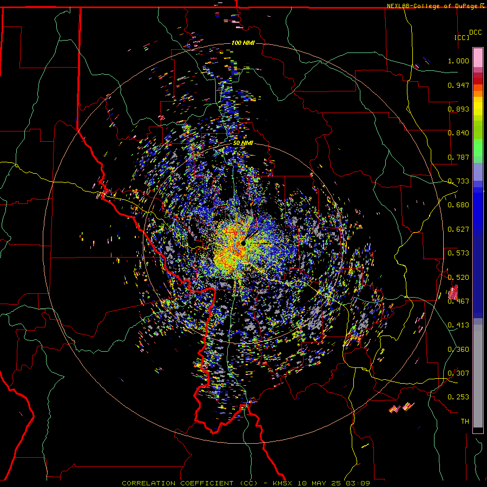Click the CORRELATION COEFFICIENT (CC) caption text

click(x=190, y=483)
